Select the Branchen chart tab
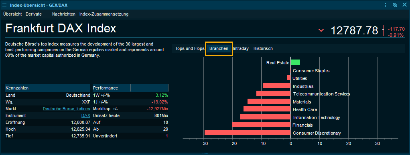This screenshot has width=410, height=155. [x=219, y=48]
